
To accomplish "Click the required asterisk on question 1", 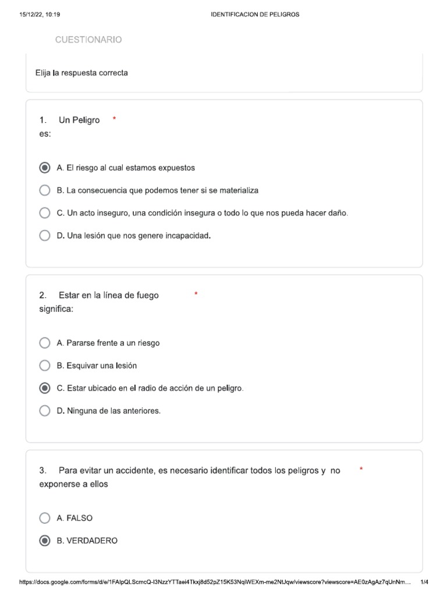I will click(x=114, y=120).
